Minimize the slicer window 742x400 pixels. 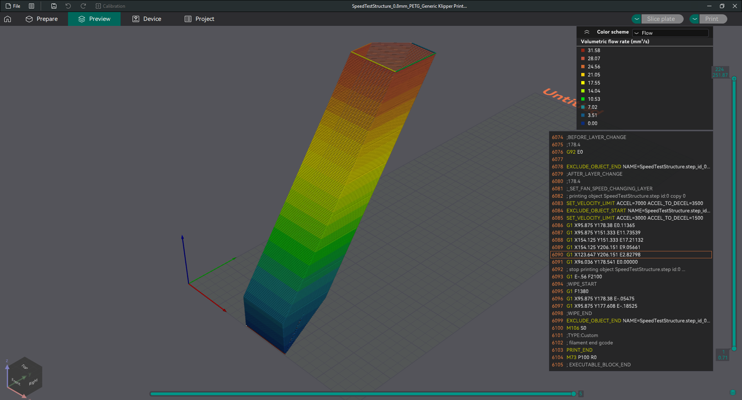pos(709,6)
